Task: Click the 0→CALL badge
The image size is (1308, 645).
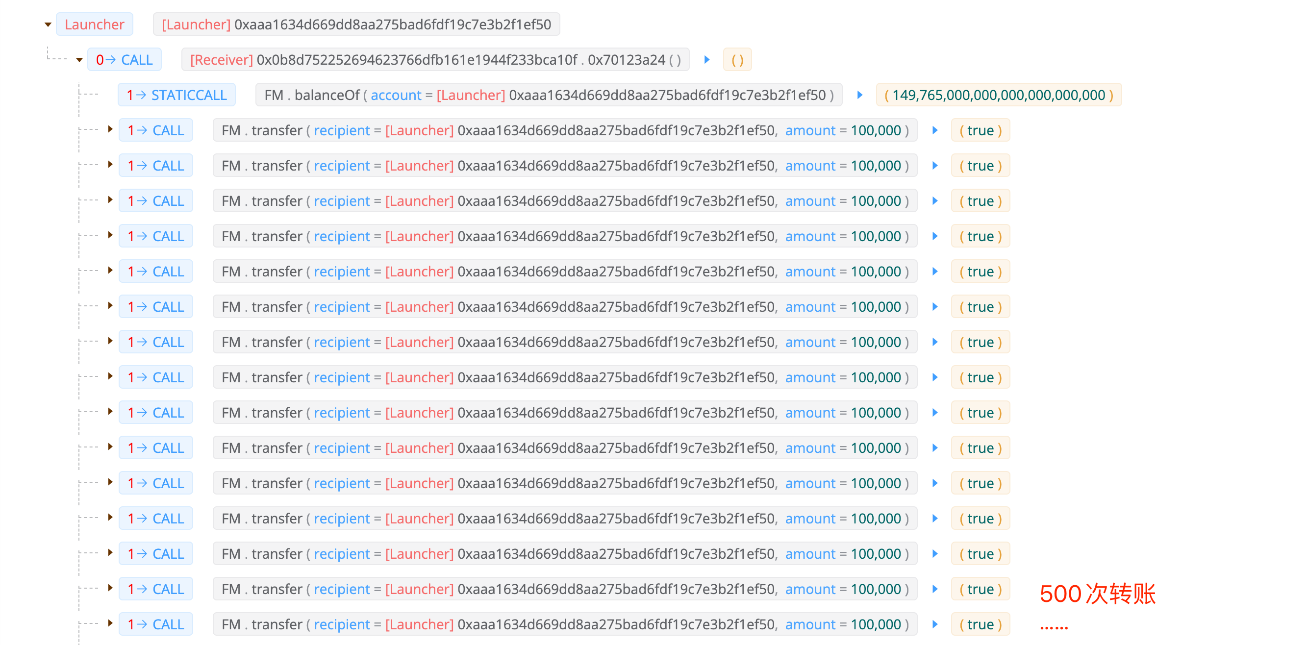Action: [x=125, y=60]
